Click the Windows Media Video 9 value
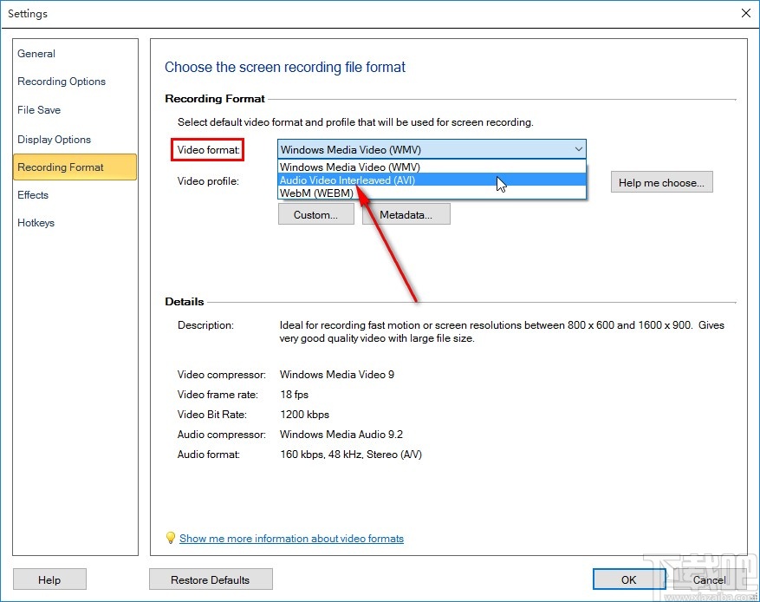Image resolution: width=760 pixels, height=602 pixels. 337,375
